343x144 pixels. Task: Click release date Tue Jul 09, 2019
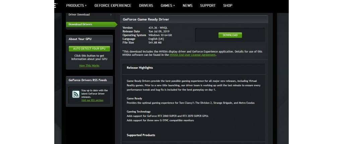159,31
